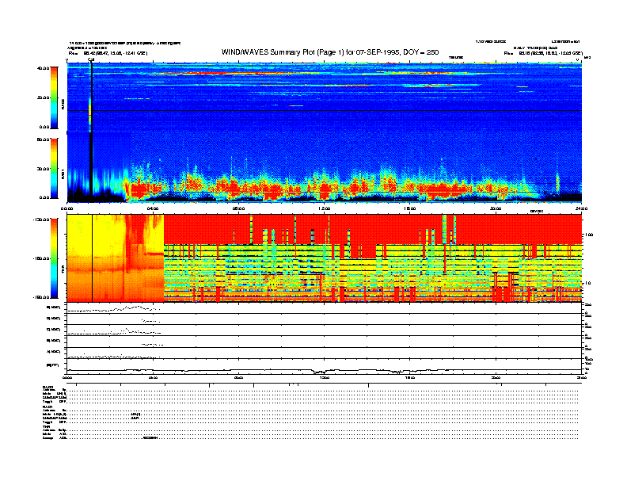Viewport: 627px width, 485px height.
Task: Click the "100" tick label right of TNR panel
Action: tap(589, 235)
